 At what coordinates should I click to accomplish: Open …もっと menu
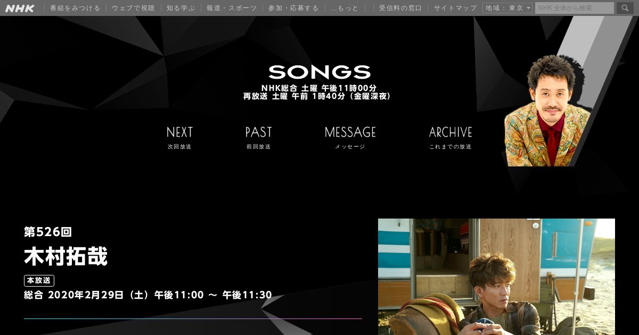coord(345,8)
